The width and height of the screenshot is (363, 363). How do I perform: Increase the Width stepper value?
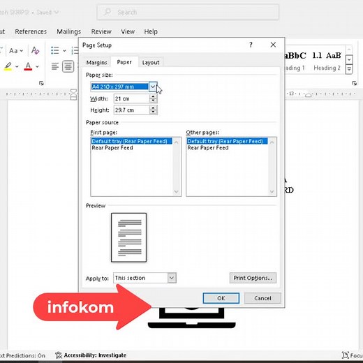153,96
